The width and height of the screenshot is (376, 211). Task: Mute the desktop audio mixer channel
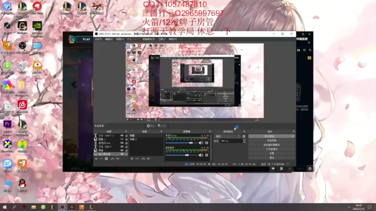click(x=201, y=155)
